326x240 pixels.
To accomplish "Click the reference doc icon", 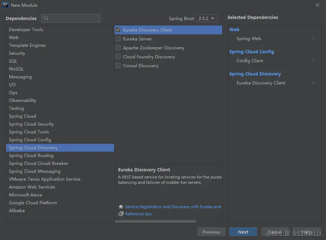I will tap(121, 214).
